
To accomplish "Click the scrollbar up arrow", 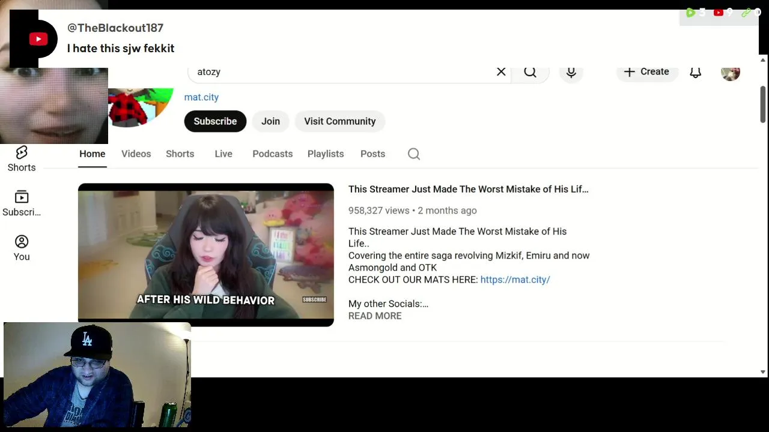I will click(763, 60).
